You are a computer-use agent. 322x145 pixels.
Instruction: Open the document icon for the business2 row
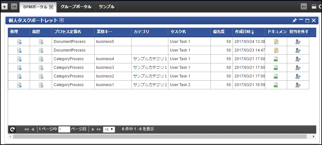point(276,76)
